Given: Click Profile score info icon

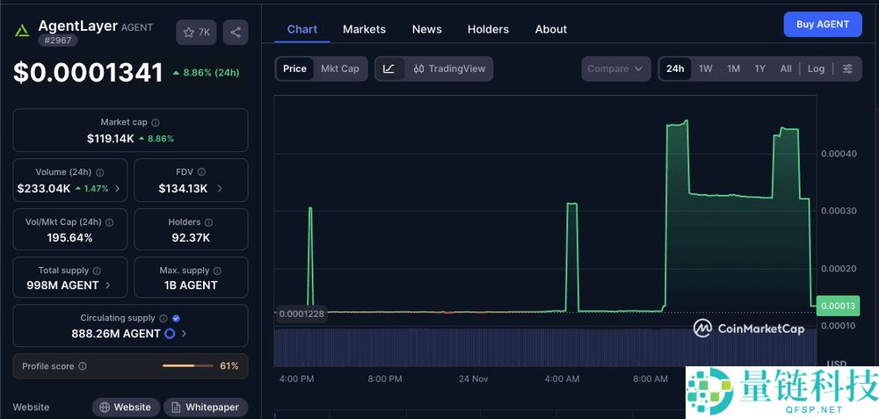Looking at the screenshot, I should 83,366.
